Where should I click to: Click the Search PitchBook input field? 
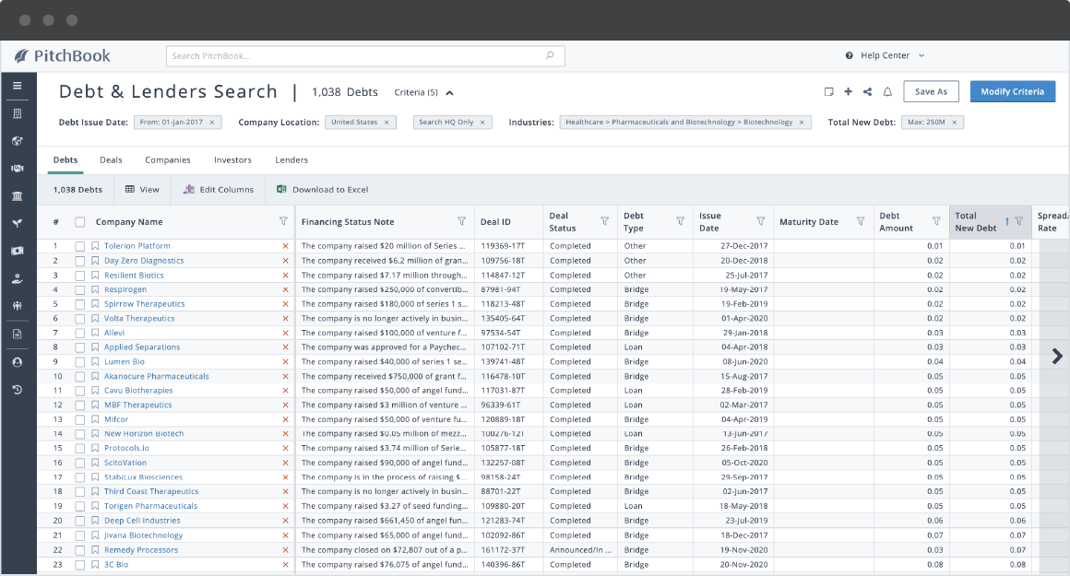[x=365, y=56]
